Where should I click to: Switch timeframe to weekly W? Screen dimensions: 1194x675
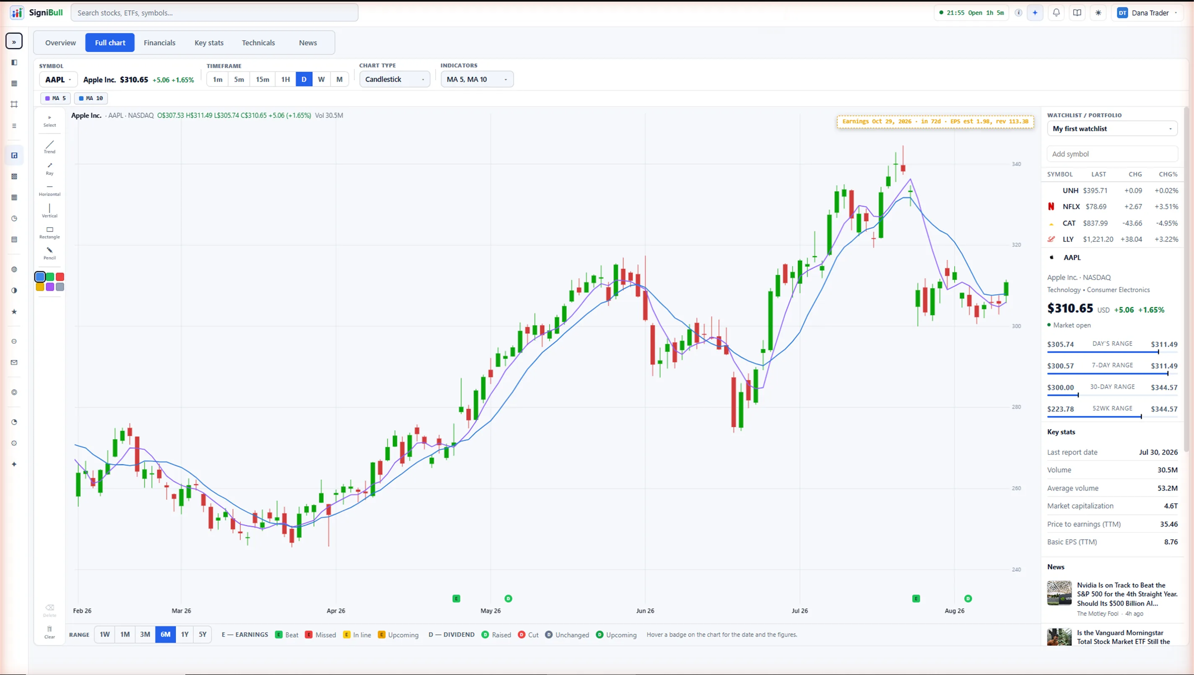coord(321,79)
